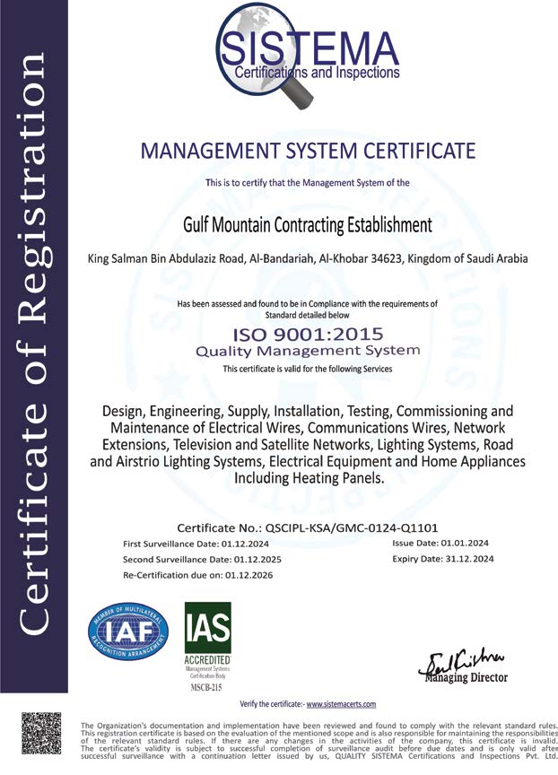Click the line 'Including Heating Panels.'
The height and width of the screenshot is (775, 558).
[x=309, y=478]
